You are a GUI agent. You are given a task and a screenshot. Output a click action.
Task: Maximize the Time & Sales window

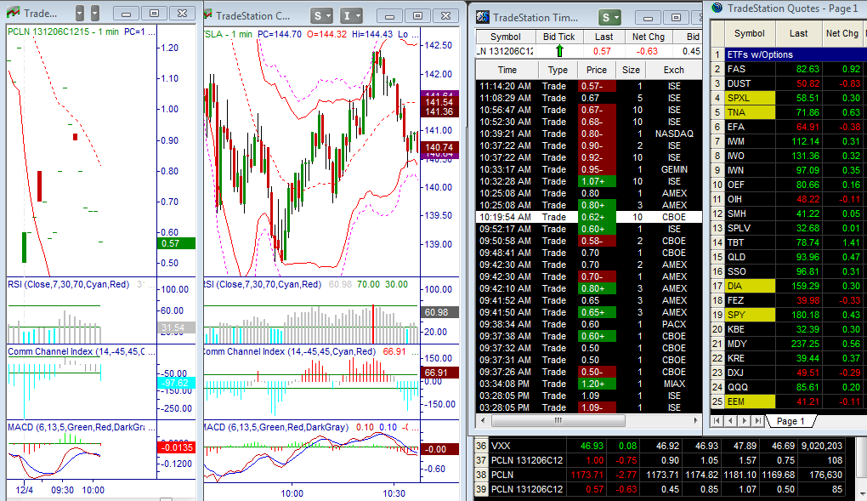(x=676, y=18)
